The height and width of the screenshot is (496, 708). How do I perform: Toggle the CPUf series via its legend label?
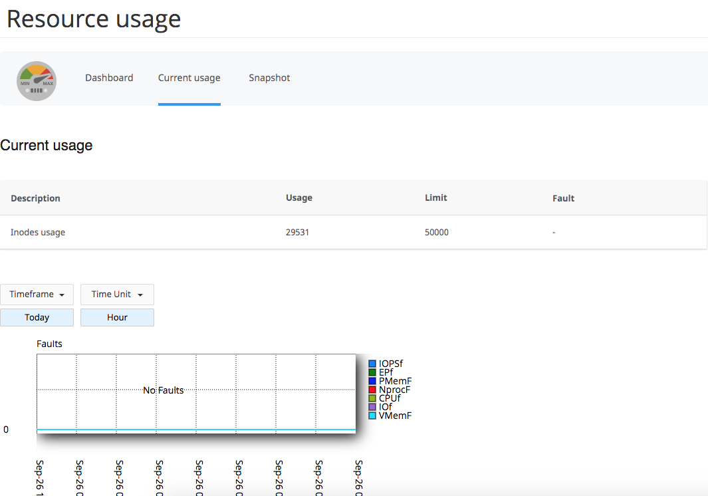pyautogui.click(x=389, y=398)
